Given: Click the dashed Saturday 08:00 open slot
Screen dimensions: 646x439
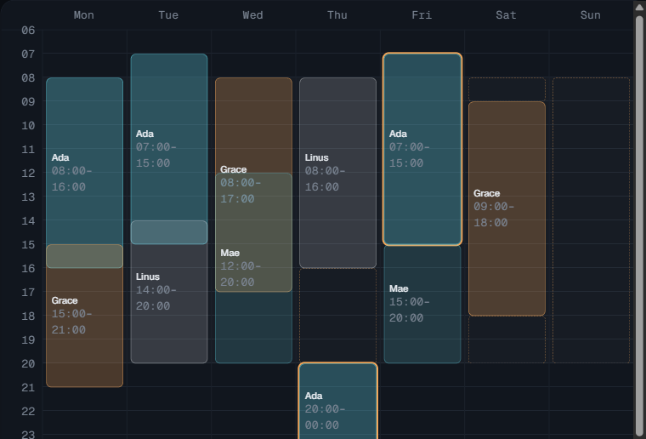Looking at the screenshot, I should [x=507, y=89].
